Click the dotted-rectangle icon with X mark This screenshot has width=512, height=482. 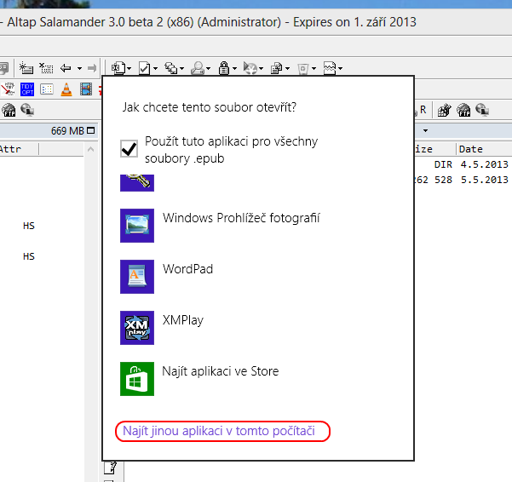pos(46,68)
